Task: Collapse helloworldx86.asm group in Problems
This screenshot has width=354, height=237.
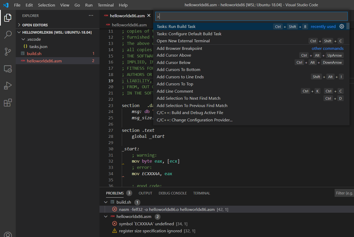Action: 106,217
